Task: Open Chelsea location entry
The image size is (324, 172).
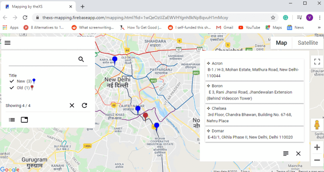Action: point(254,115)
